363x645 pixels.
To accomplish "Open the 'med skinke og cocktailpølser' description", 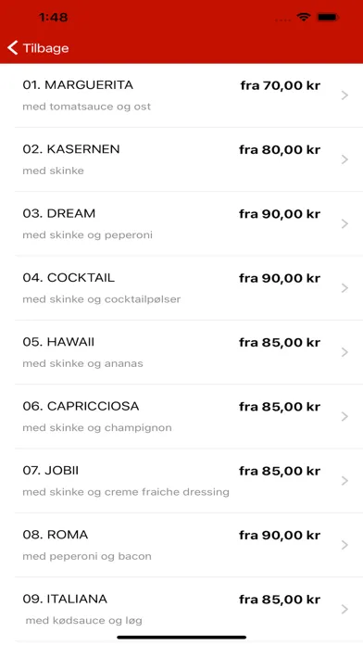I will (102, 299).
